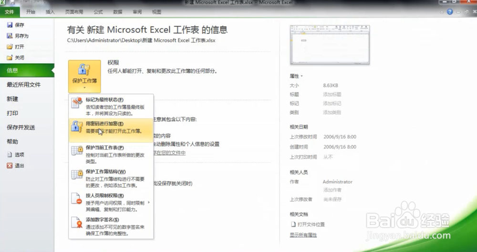This screenshot has height=252, width=477.
Task: Click 添加类别 category field
Action: coord(332,112)
